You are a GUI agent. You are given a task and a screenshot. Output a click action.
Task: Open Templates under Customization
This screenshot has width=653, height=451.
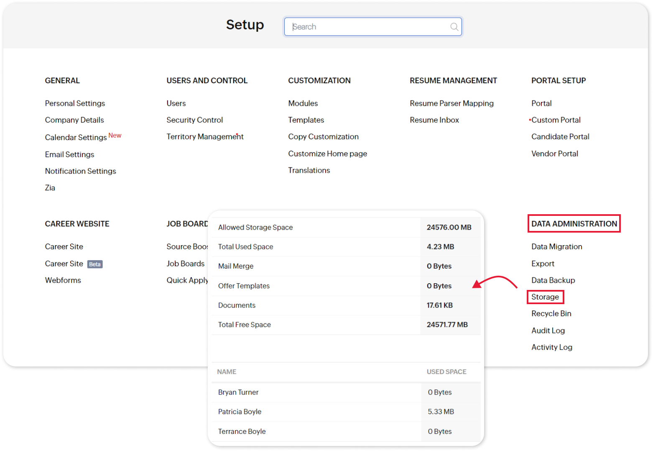(x=306, y=120)
